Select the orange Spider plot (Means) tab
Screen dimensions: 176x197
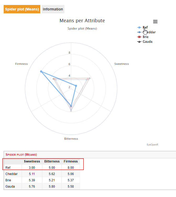click(22, 9)
